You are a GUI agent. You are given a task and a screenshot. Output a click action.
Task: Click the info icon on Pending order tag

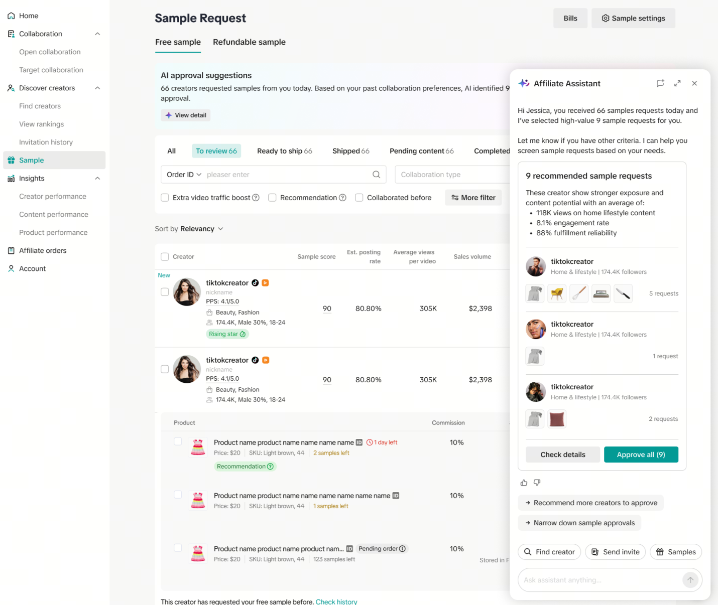pos(402,549)
